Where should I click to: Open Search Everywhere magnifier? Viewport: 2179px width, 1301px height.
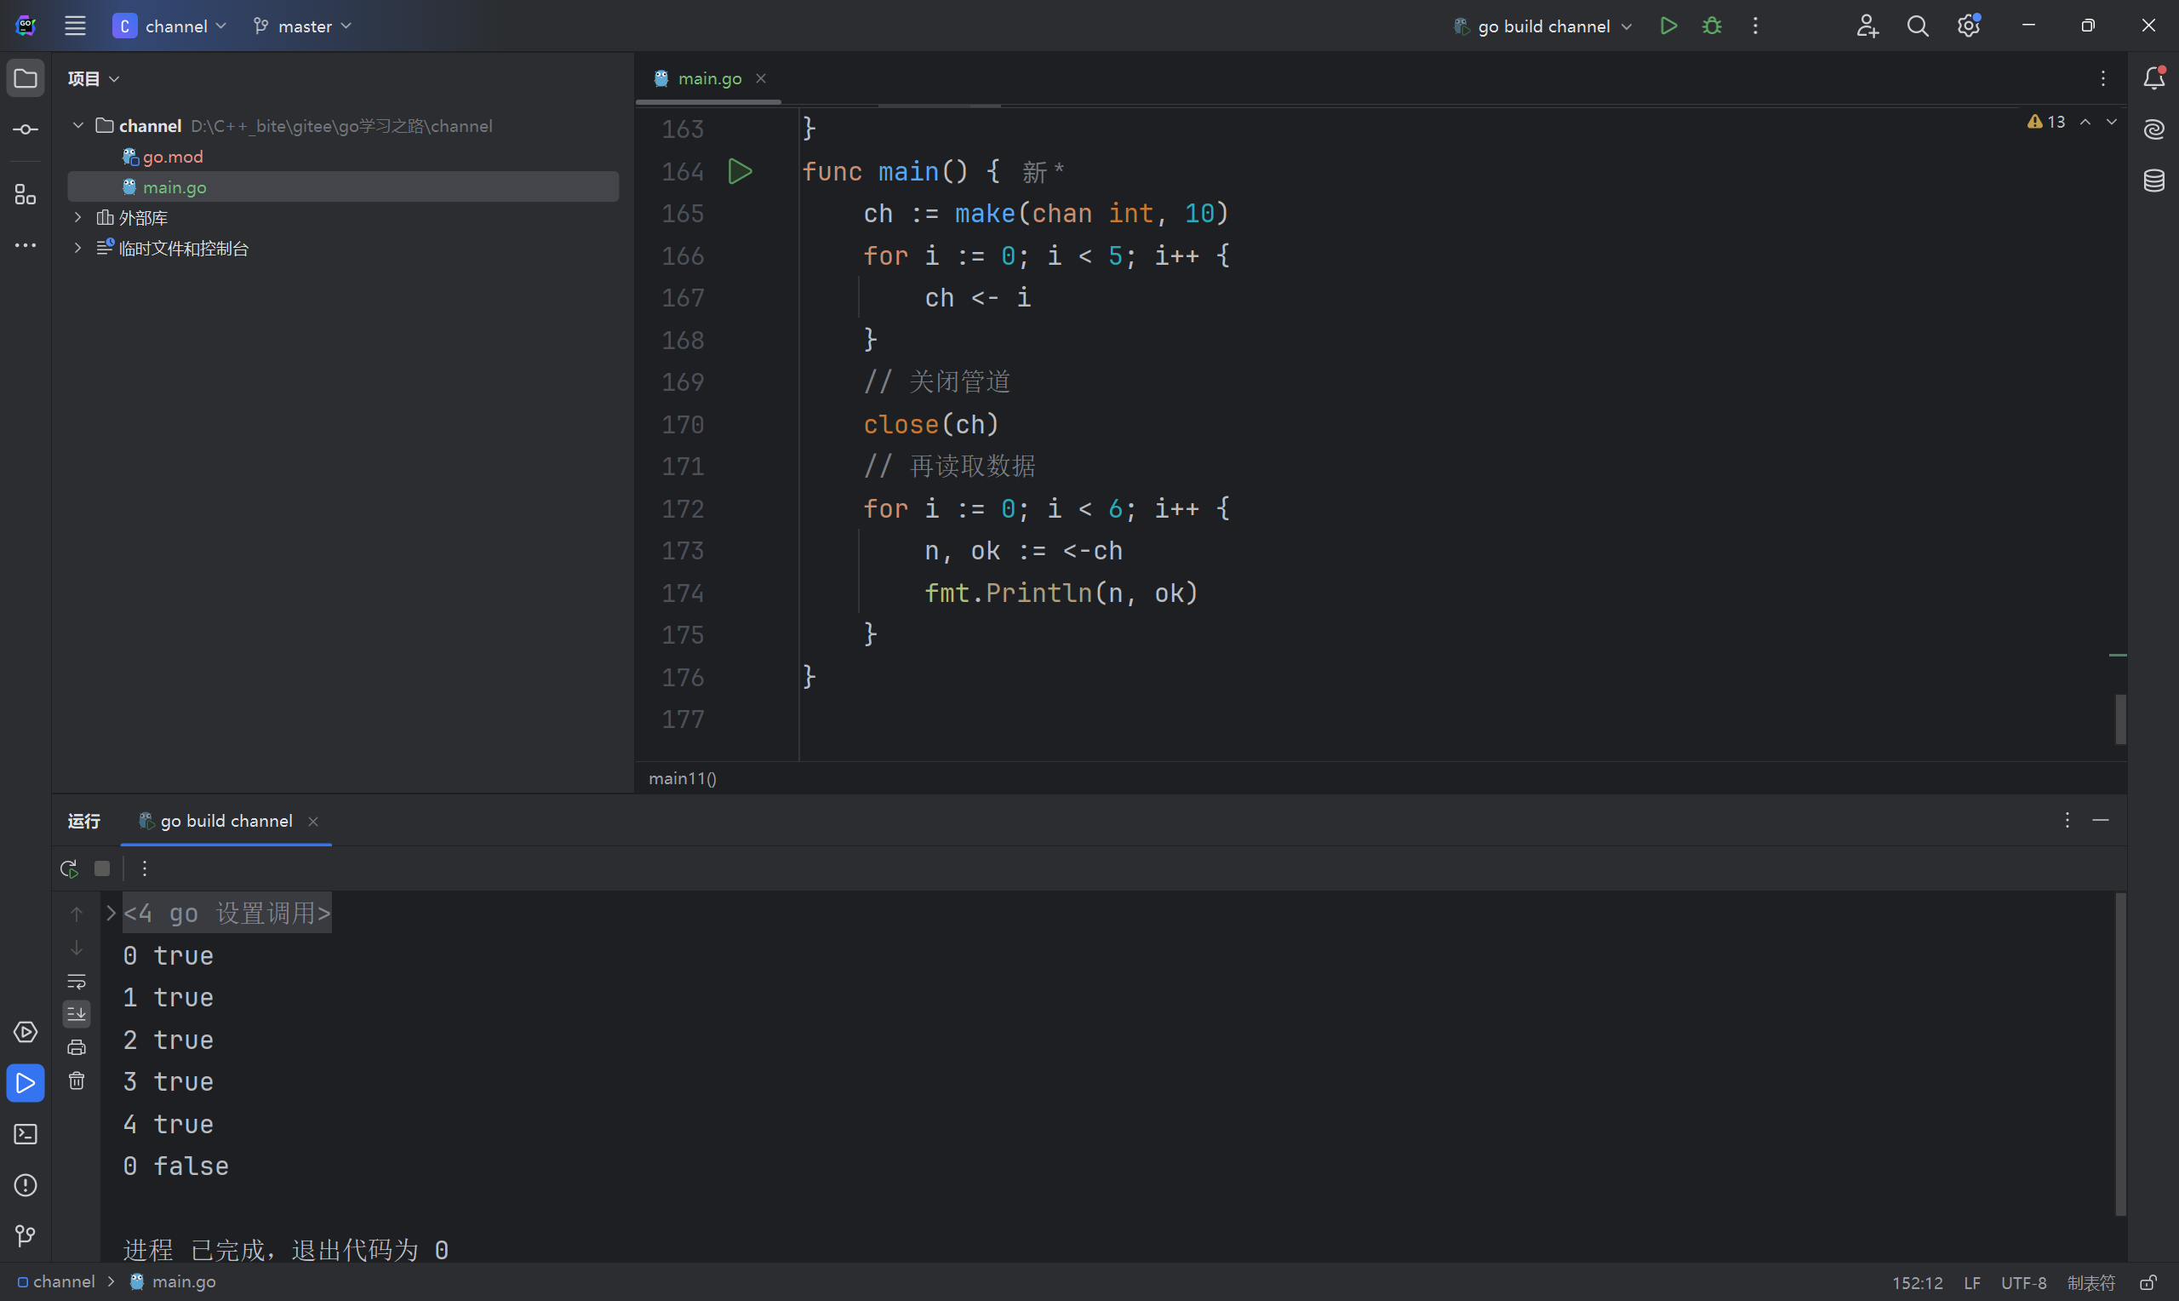tap(1917, 26)
